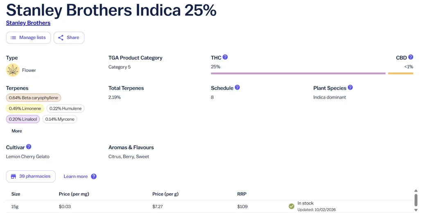Viewport: 442px width, 221px height.
Task: Open the Stanley Brothers brand link
Action: click(28, 23)
